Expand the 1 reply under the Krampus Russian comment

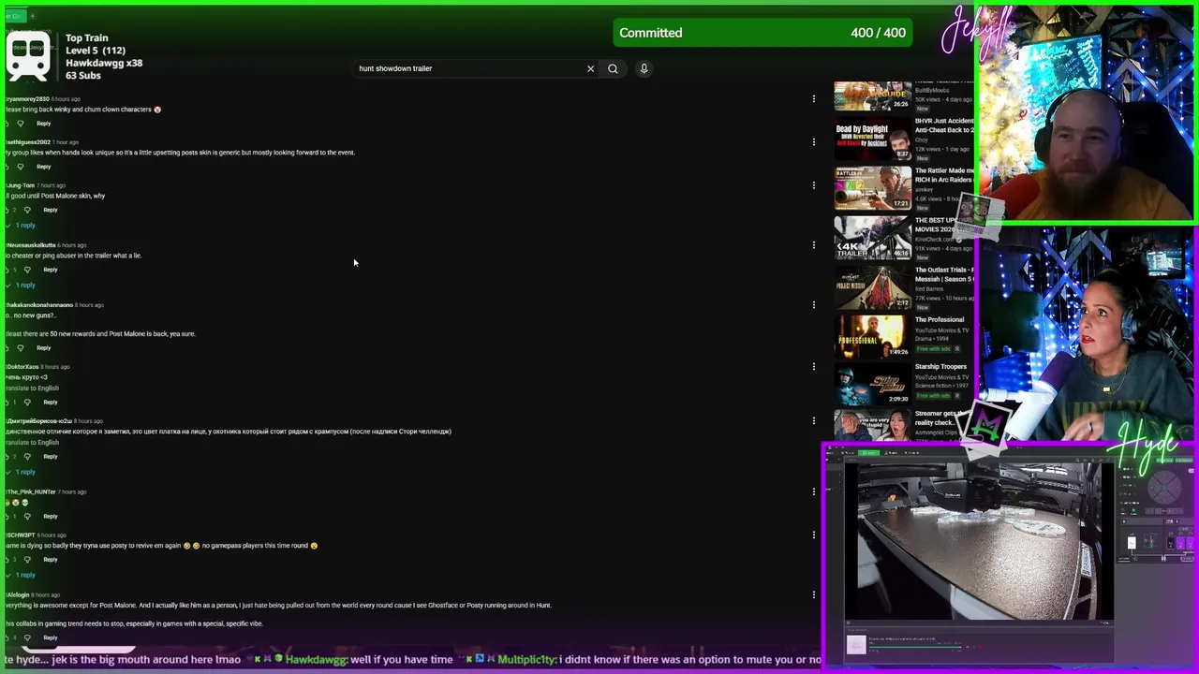23,472
